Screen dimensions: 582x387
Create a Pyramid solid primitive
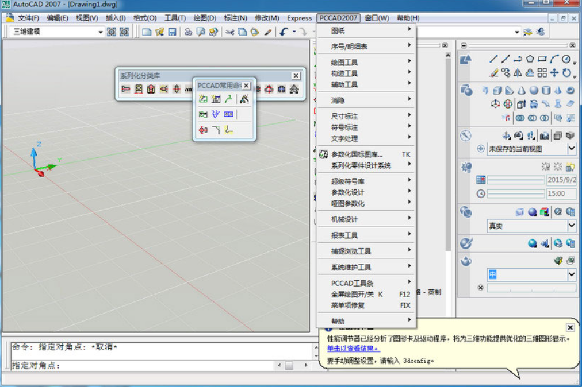coord(558,91)
